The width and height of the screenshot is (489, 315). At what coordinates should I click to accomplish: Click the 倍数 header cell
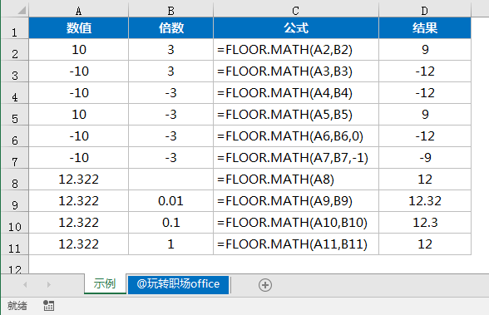(170, 28)
